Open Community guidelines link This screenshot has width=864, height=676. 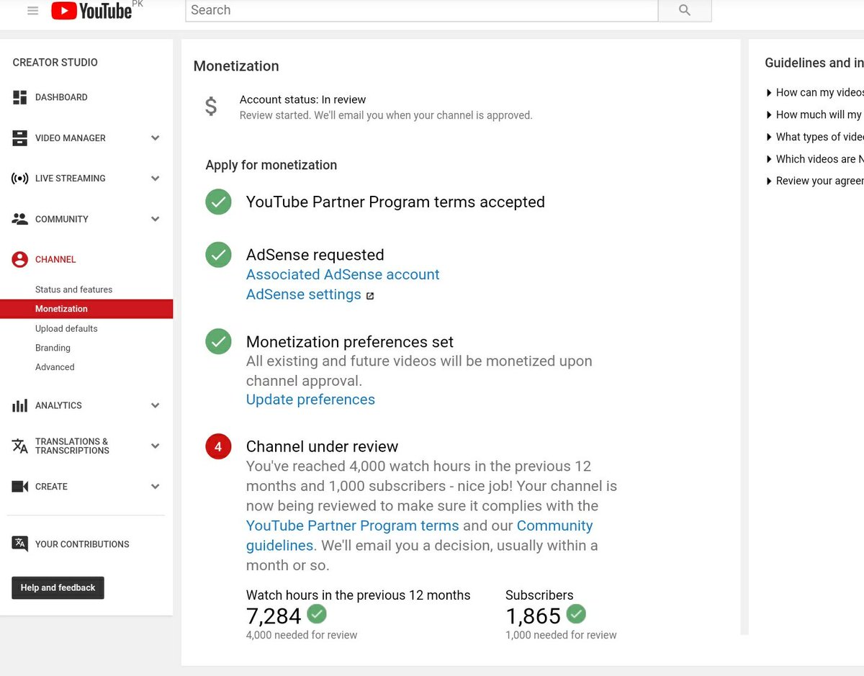(x=420, y=536)
